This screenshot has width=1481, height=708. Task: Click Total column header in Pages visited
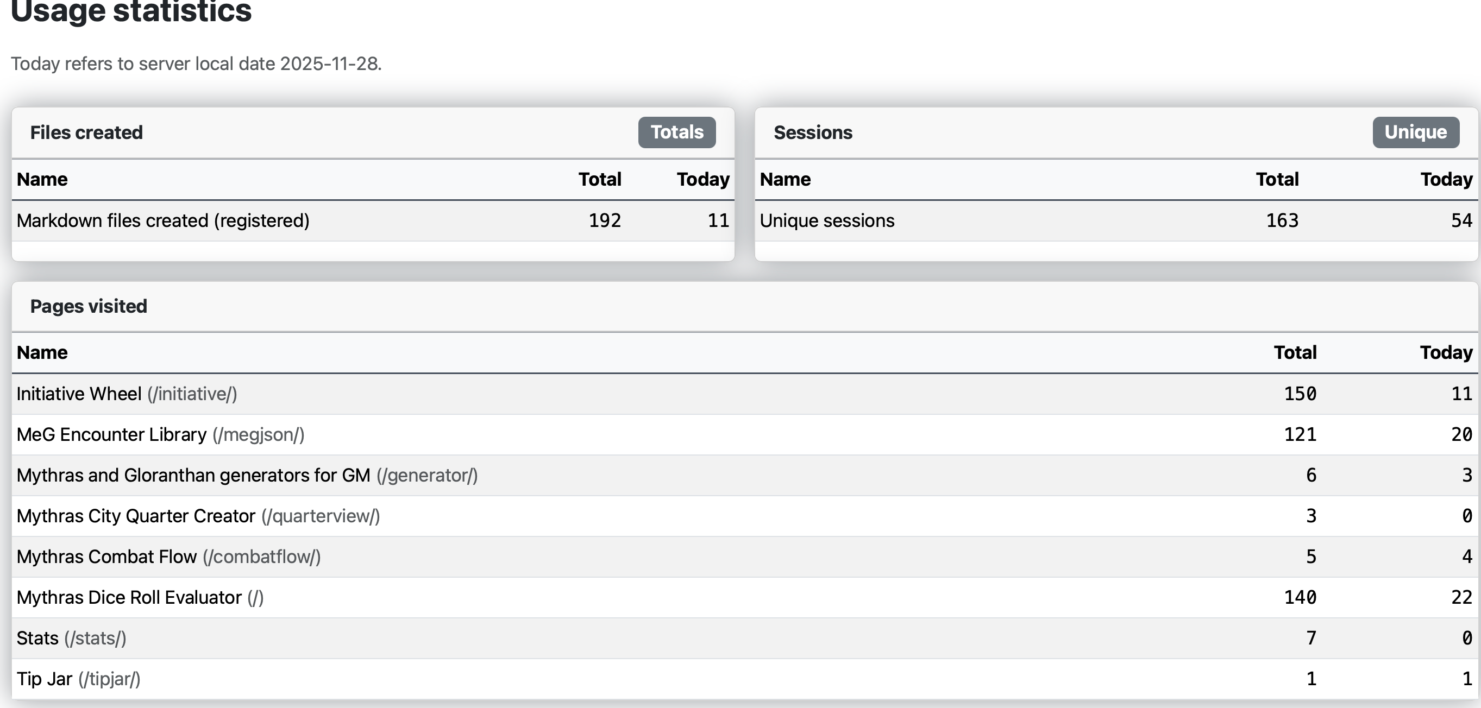(x=1295, y=352)
